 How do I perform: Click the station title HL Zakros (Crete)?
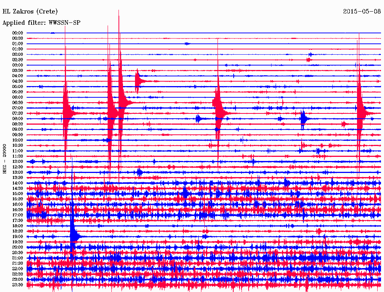pyautogui.click(x=30, y=12)
